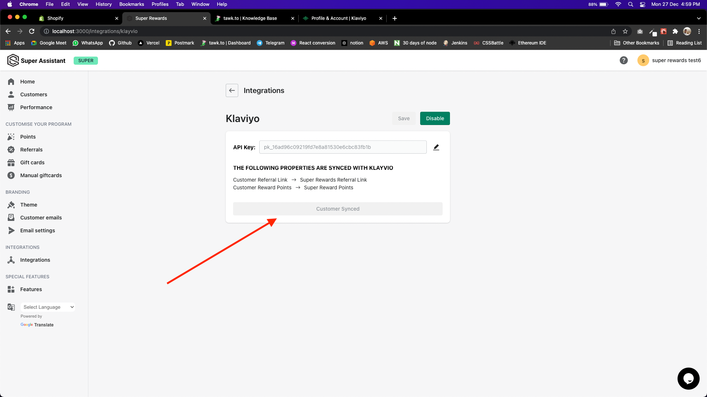The image size is (707, 397).
Task: Click the API Key input field
Action: coord(342,147)
